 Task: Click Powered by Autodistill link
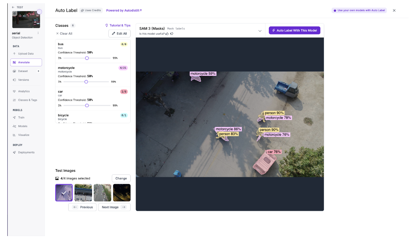tap(124, 11)
